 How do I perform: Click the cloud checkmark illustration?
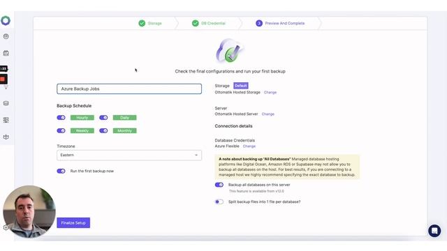(230, 51)
